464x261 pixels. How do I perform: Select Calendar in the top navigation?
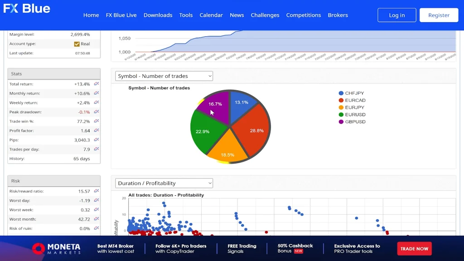click(211, 15)
